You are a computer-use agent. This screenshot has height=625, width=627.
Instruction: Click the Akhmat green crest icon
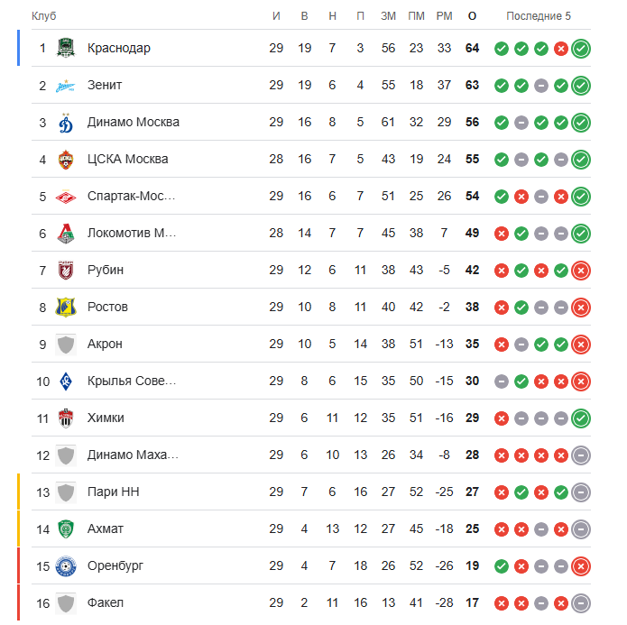tap(66, 529)
